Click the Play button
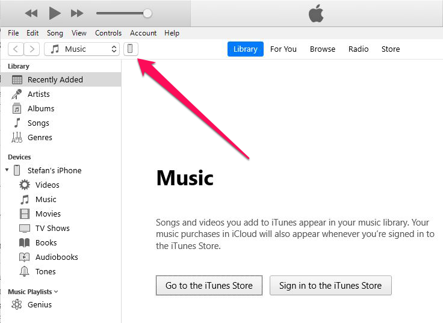443x323 pixels. pos(55,13)
